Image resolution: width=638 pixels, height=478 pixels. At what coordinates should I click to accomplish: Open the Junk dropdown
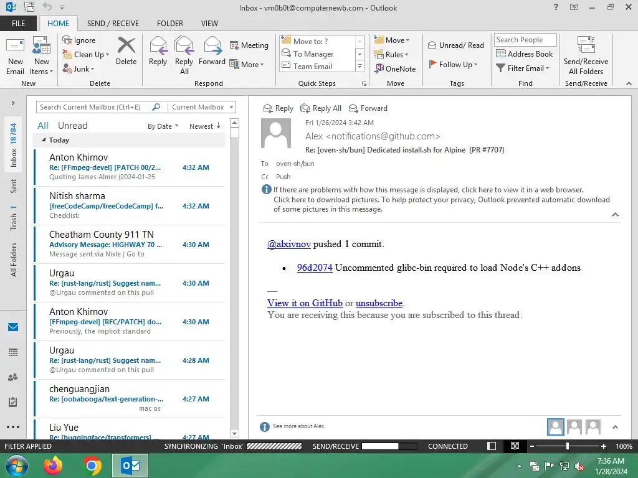(79, 68)
